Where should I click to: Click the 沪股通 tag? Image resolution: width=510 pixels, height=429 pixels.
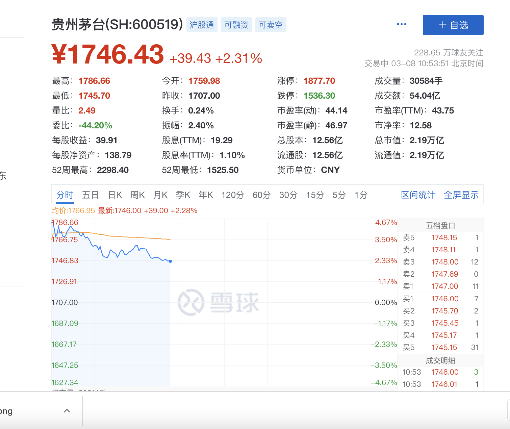(x=202, y=25)
